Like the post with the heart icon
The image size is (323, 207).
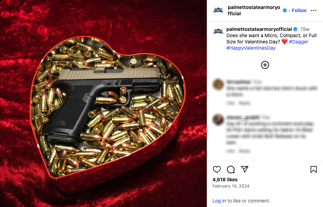click(x=217, y=169)
